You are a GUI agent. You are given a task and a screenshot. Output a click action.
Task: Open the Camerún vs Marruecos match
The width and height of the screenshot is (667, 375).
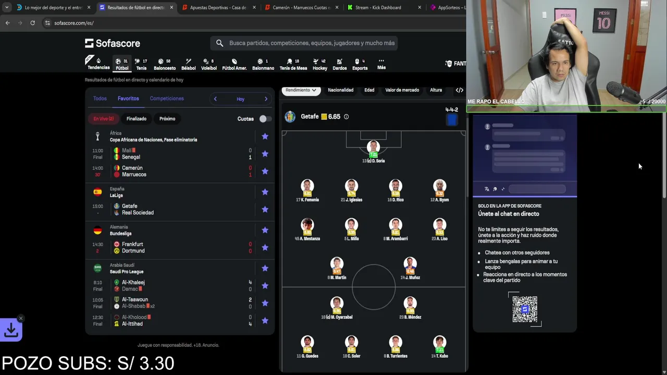tap(180, 171)
